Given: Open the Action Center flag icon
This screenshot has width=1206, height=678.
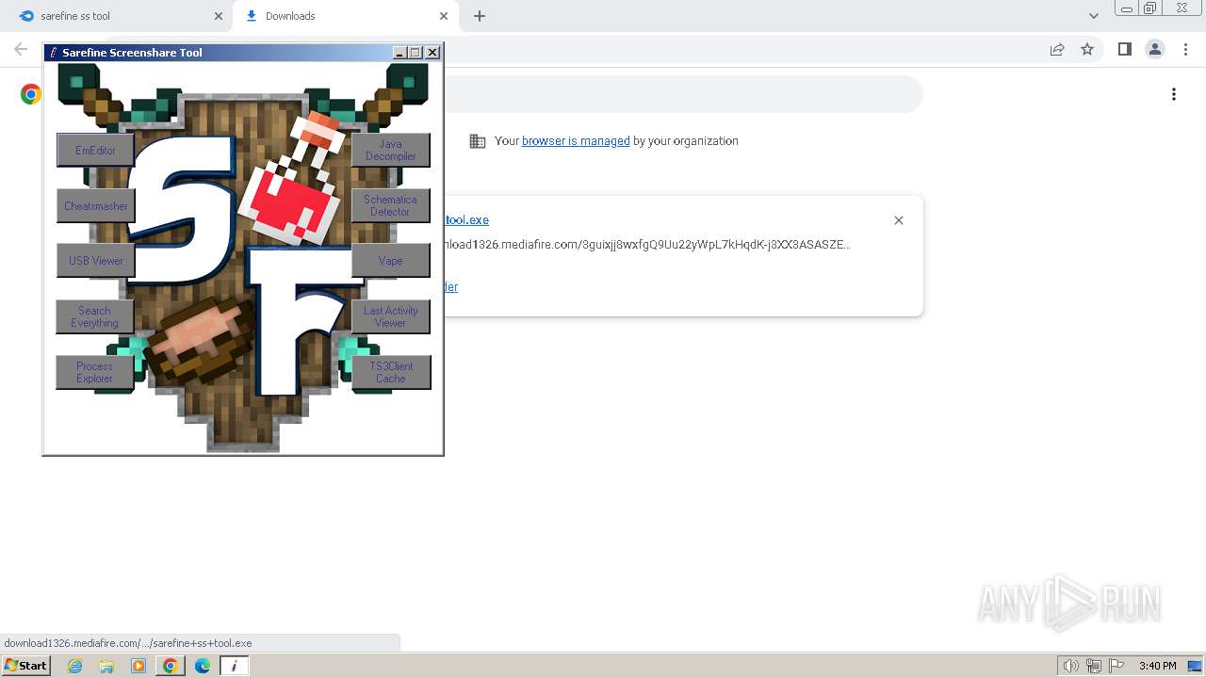Looking at the screenshot, I should pyautogui.click(x=1116, y=666).
